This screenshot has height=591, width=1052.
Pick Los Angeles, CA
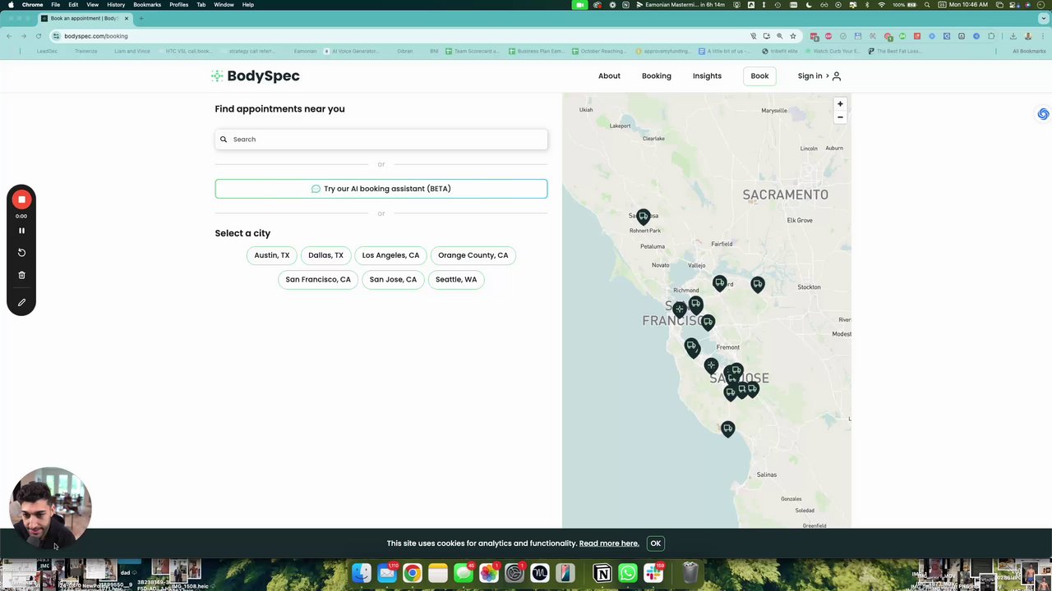(390, 255)
